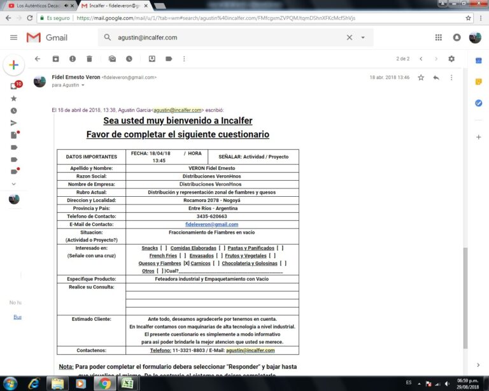Report this email as spam

(72, 59)
